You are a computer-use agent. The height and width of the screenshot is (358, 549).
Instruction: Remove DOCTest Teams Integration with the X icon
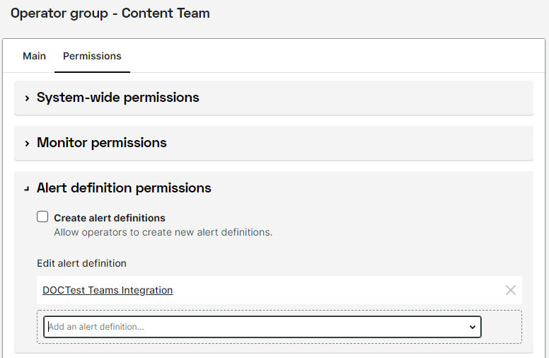coord(510,290)
